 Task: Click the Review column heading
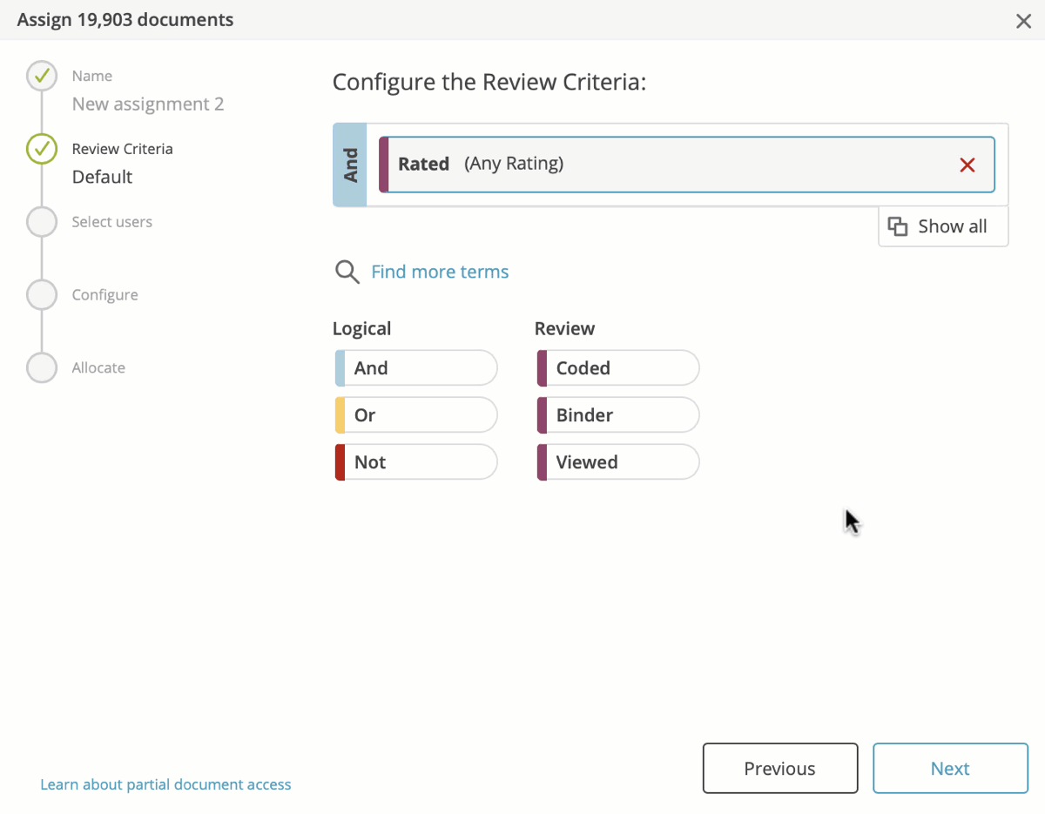click(564, 329)
